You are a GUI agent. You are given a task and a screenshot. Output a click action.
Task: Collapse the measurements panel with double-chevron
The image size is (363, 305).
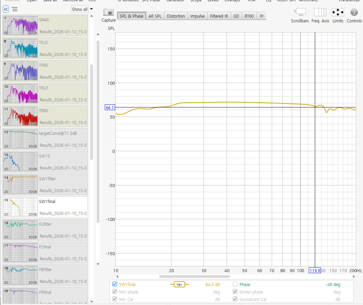pos(6,9)
